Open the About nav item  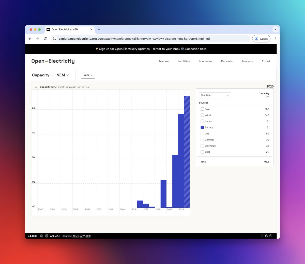[266, 61]
